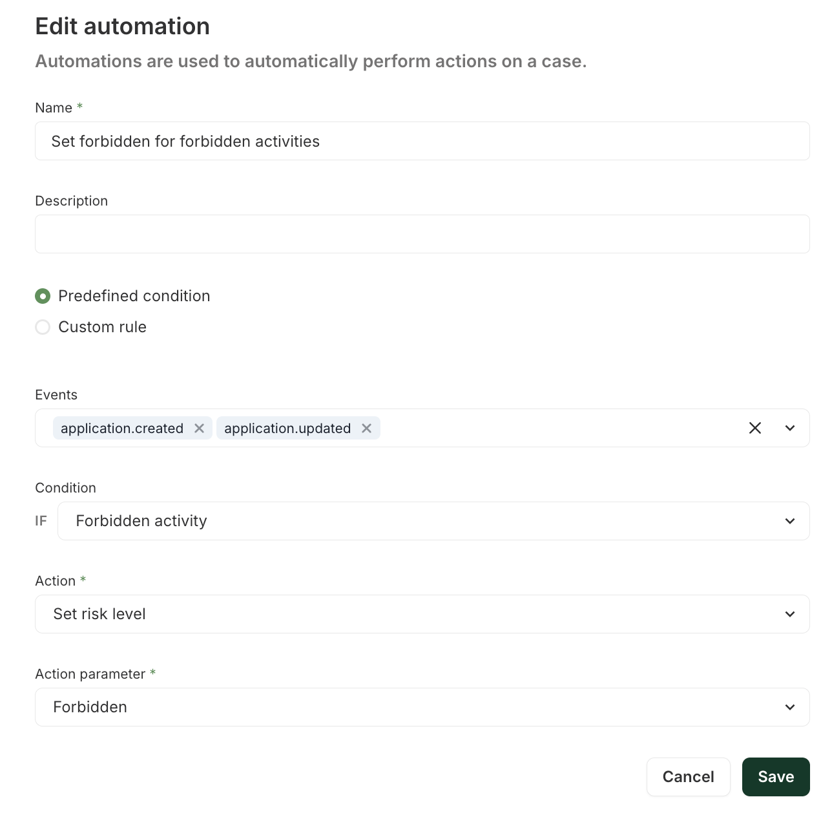
Task: Click the application.created tag label
Action: [122, 429]
